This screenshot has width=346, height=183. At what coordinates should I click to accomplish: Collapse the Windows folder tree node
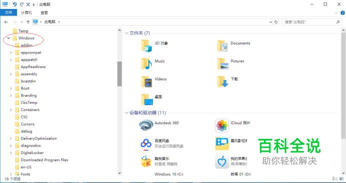[8, 38]
